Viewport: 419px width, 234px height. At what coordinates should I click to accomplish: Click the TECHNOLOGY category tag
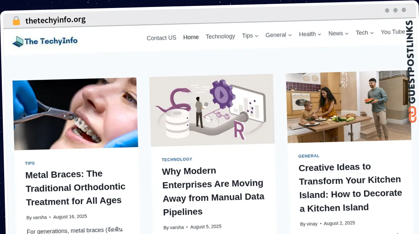[x=177, y=159]
